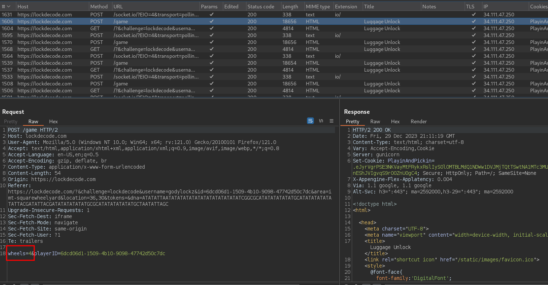The image size is (548, 285).
Task: Sort by the Length column header
Action: pyautogui.click(x=292, y=7)
